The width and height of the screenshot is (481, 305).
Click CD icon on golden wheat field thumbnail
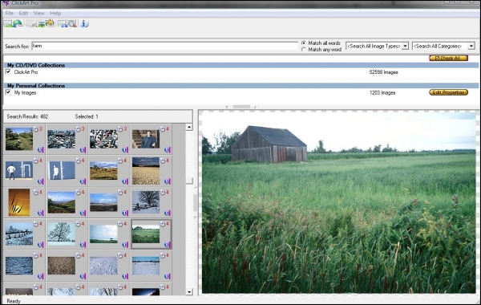[162, 161]
